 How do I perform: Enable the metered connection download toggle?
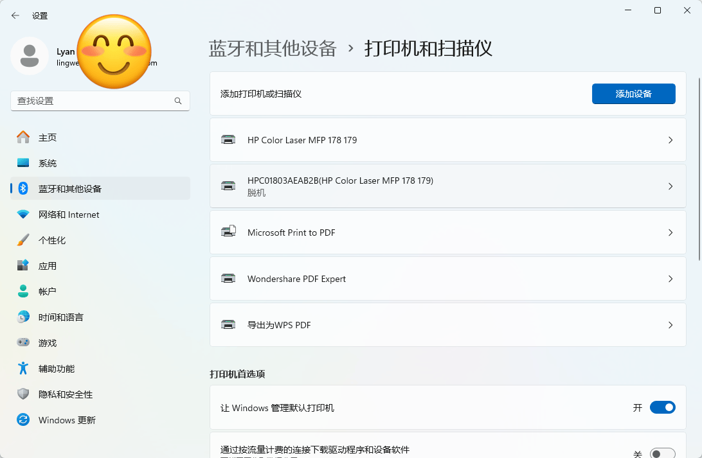coord(662,454)
